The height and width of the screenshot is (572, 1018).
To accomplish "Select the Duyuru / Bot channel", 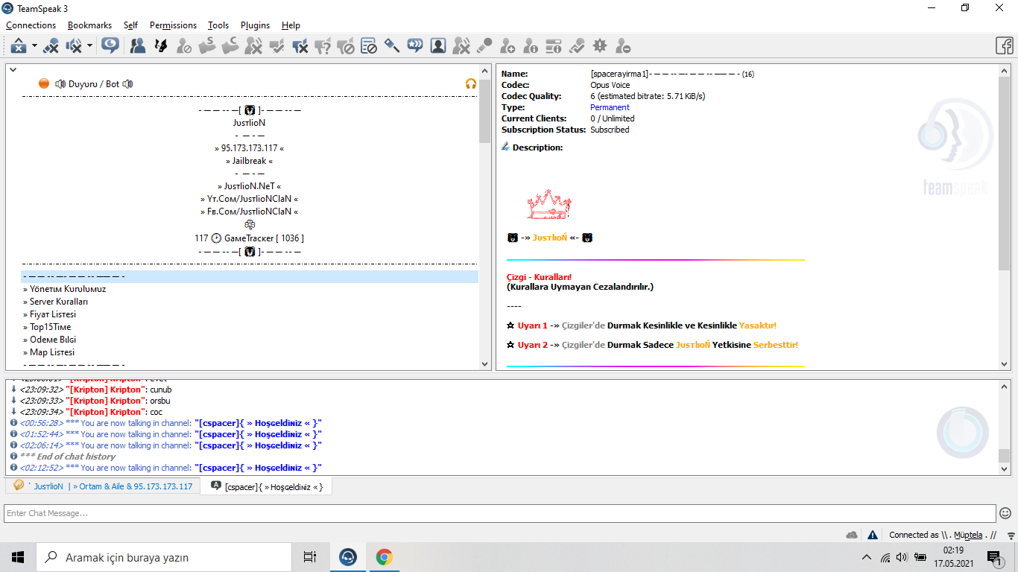I will (94, 84).
